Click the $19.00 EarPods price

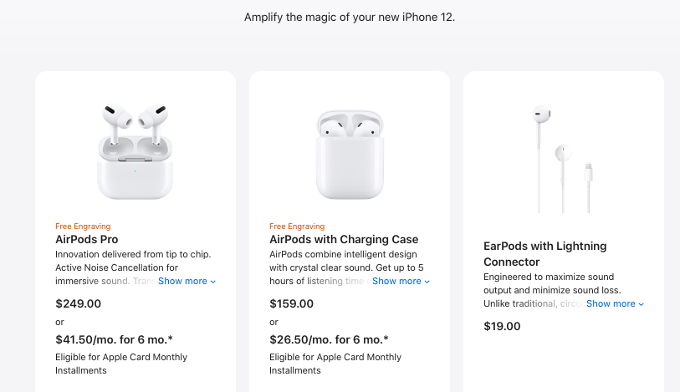[x=502, y=326]
